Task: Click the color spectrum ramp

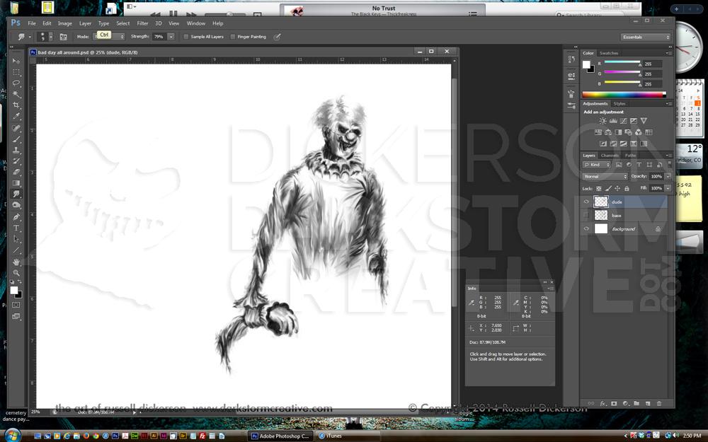Action: (624, 95)
